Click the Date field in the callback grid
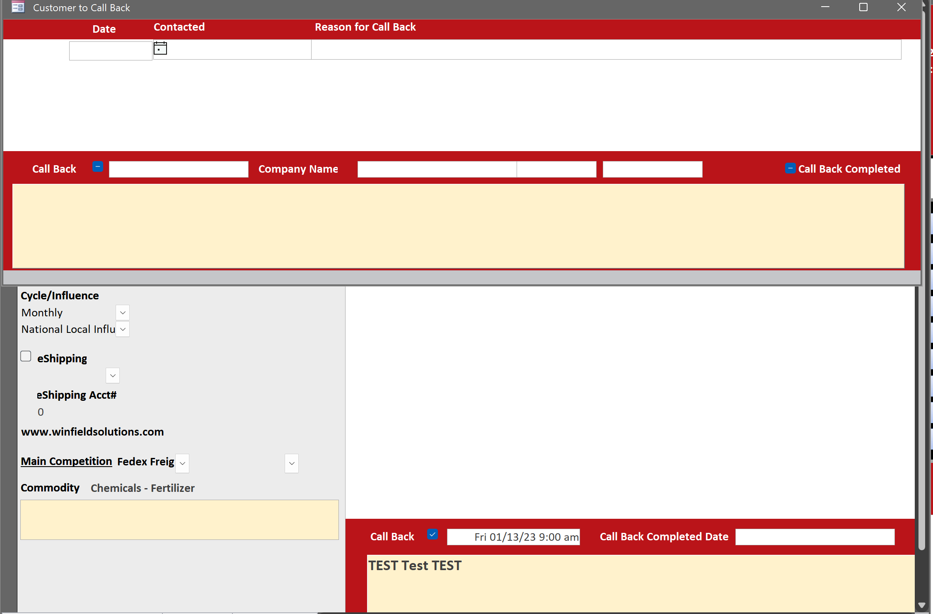Viewport: 933px width, 614px height. pos(110,50)
